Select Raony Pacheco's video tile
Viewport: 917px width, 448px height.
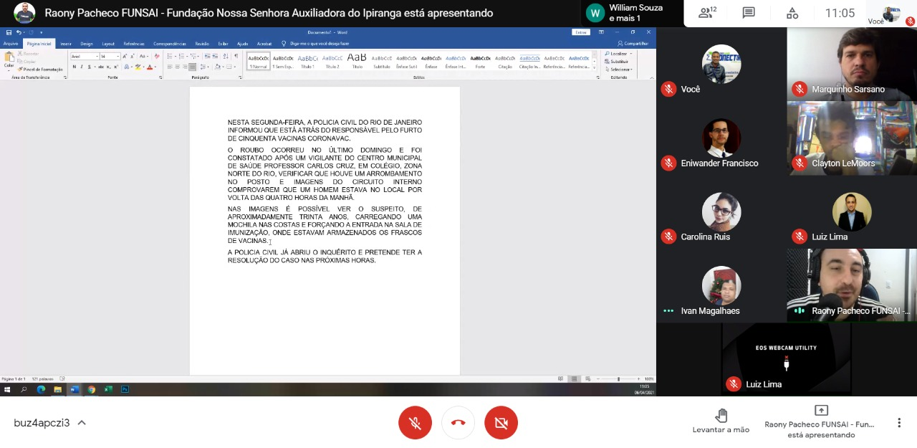tap(852, 285)
